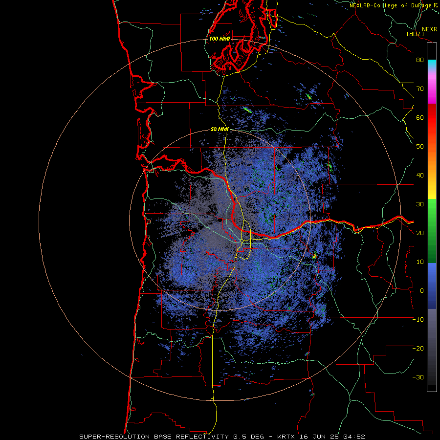Click the 100 NMI range ring label

coord(220,39)
